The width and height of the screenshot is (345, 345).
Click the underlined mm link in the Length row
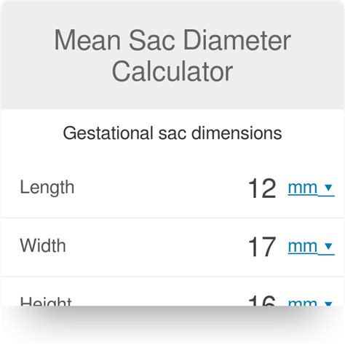click(303, 189)
